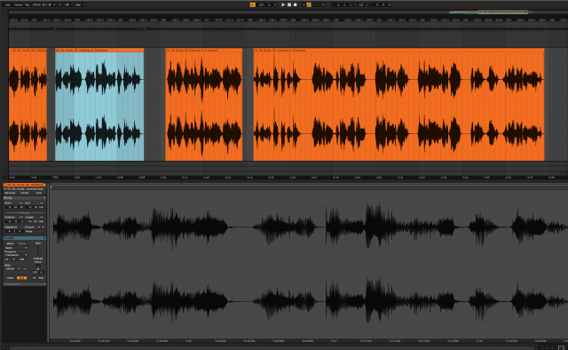Adjust the clip Gain slider
Image resolution: width=568 pixels, height=350 pixels.
38,251
